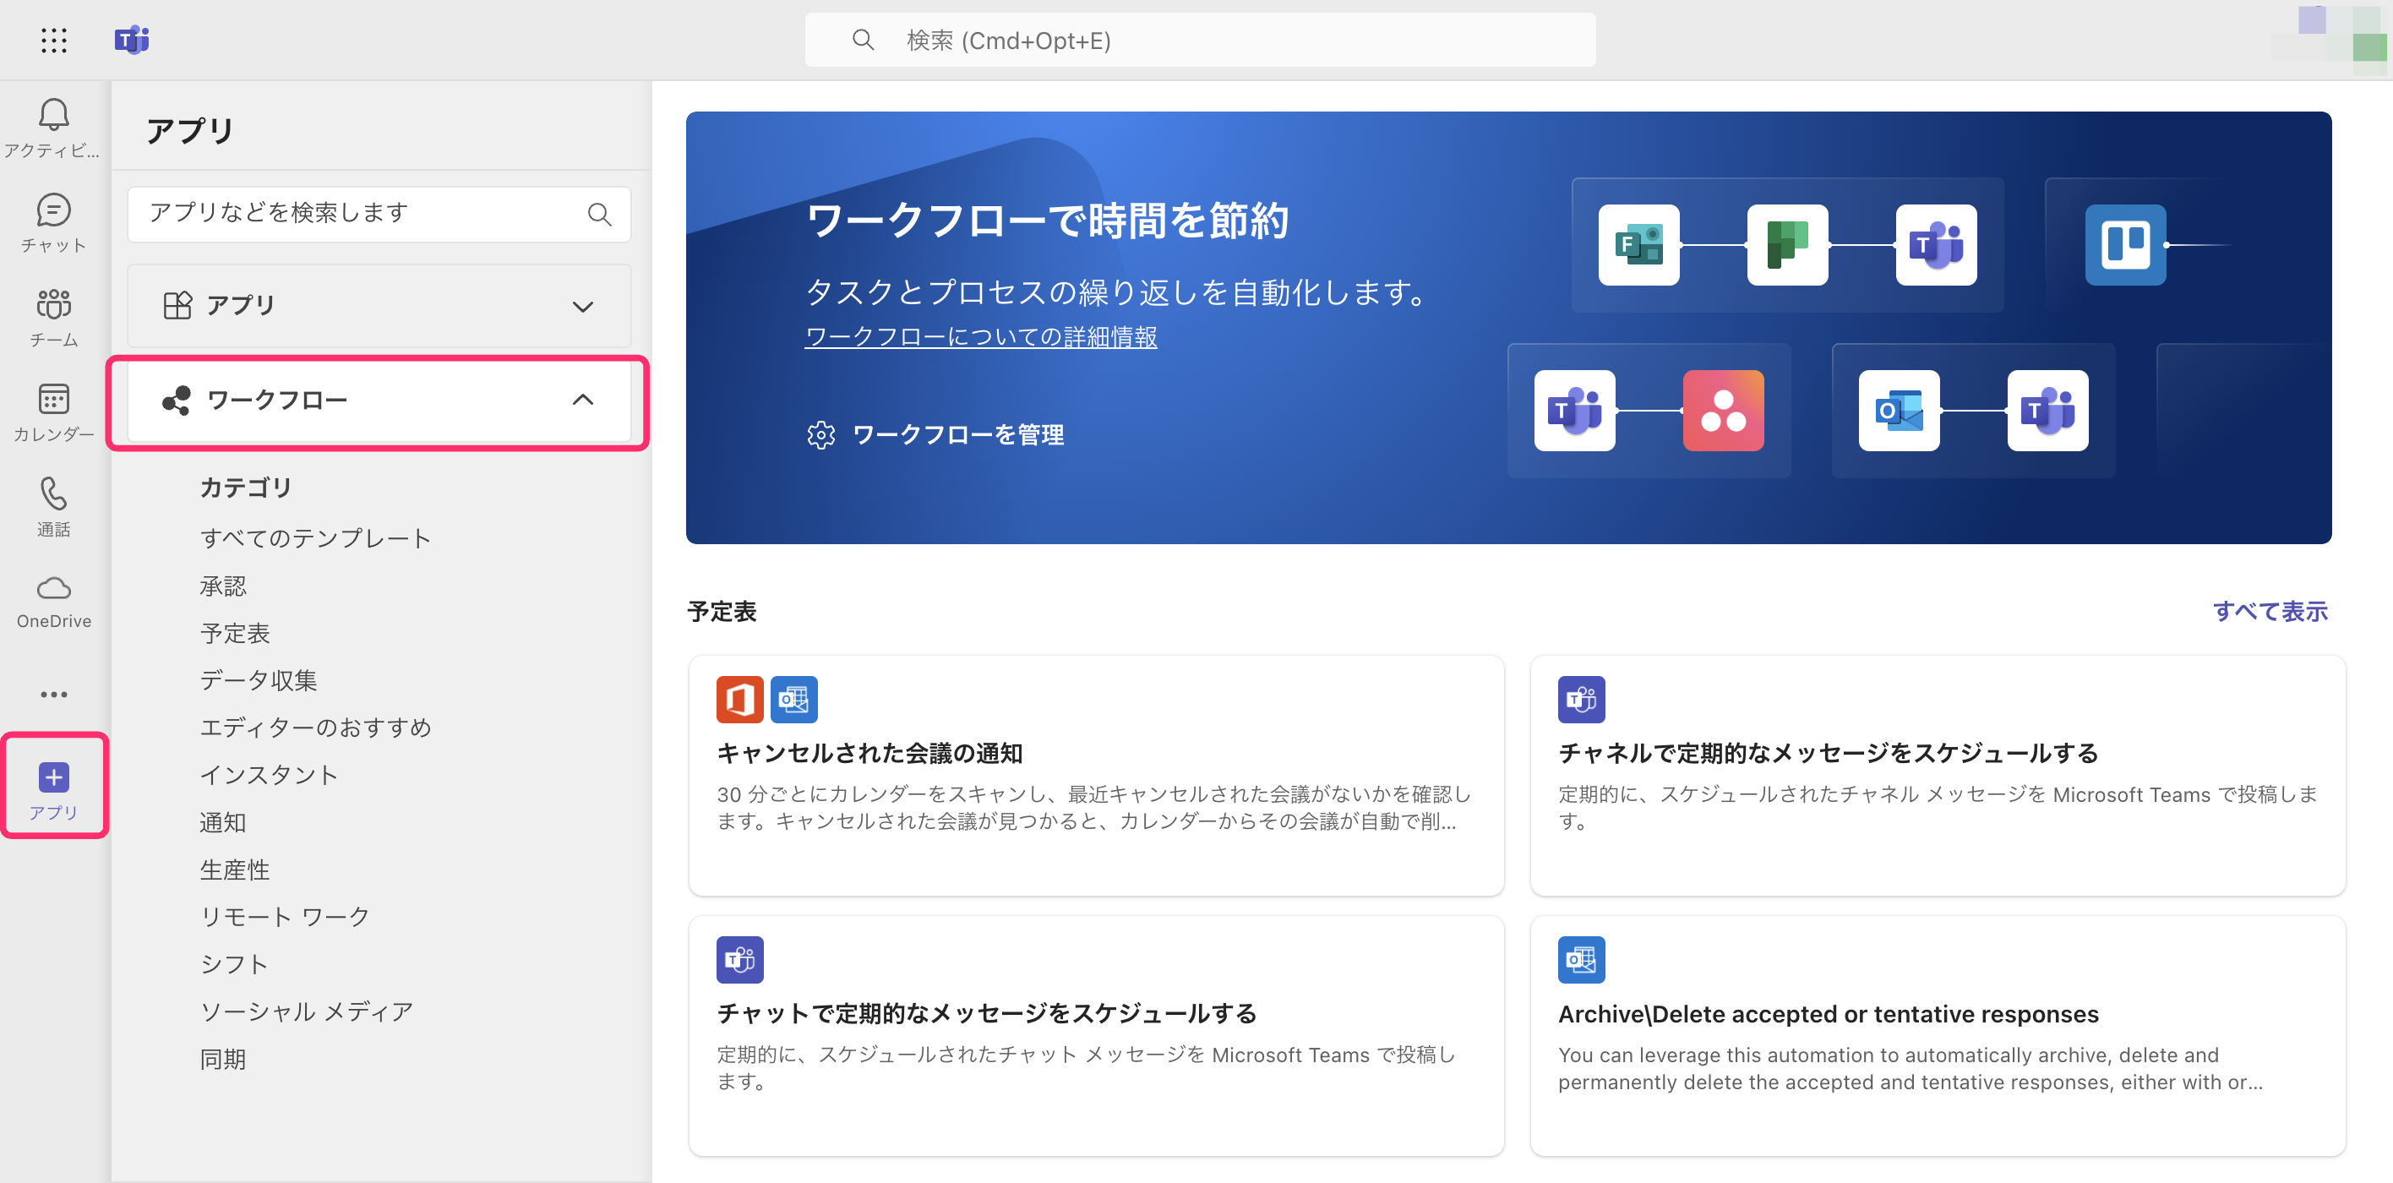Select すべてのテンプレート category

pos(315,538)
